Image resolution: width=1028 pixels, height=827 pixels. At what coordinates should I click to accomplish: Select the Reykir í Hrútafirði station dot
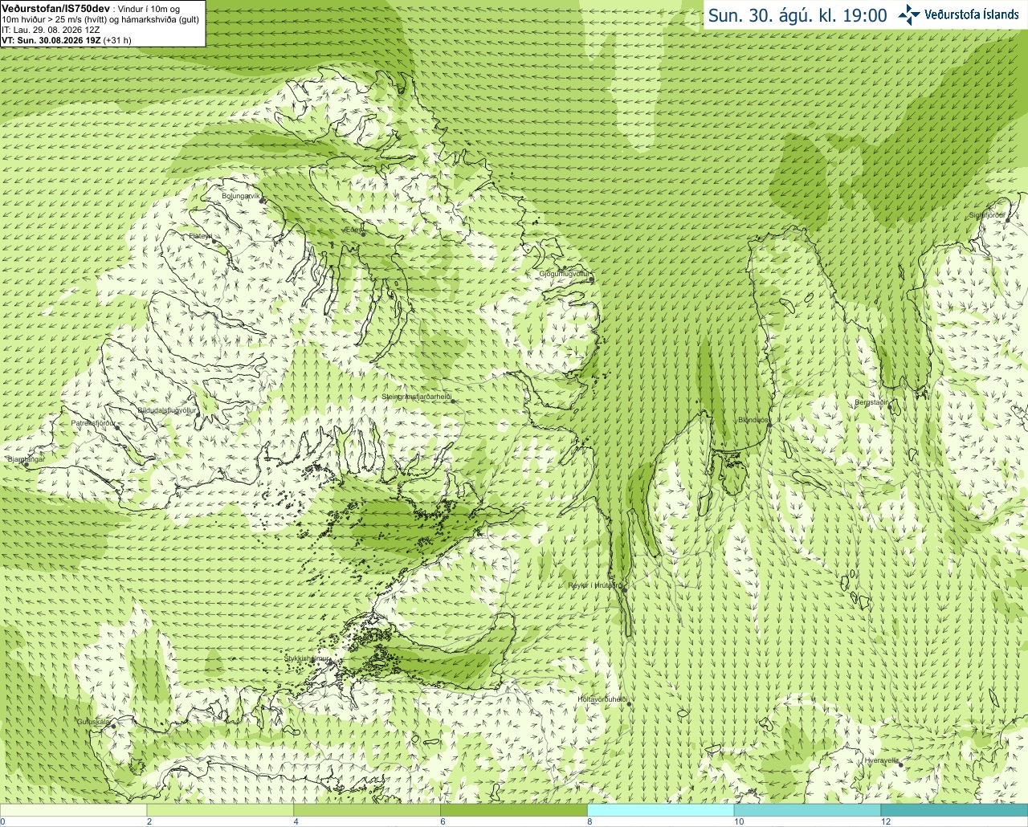click(x=623, y=589)
